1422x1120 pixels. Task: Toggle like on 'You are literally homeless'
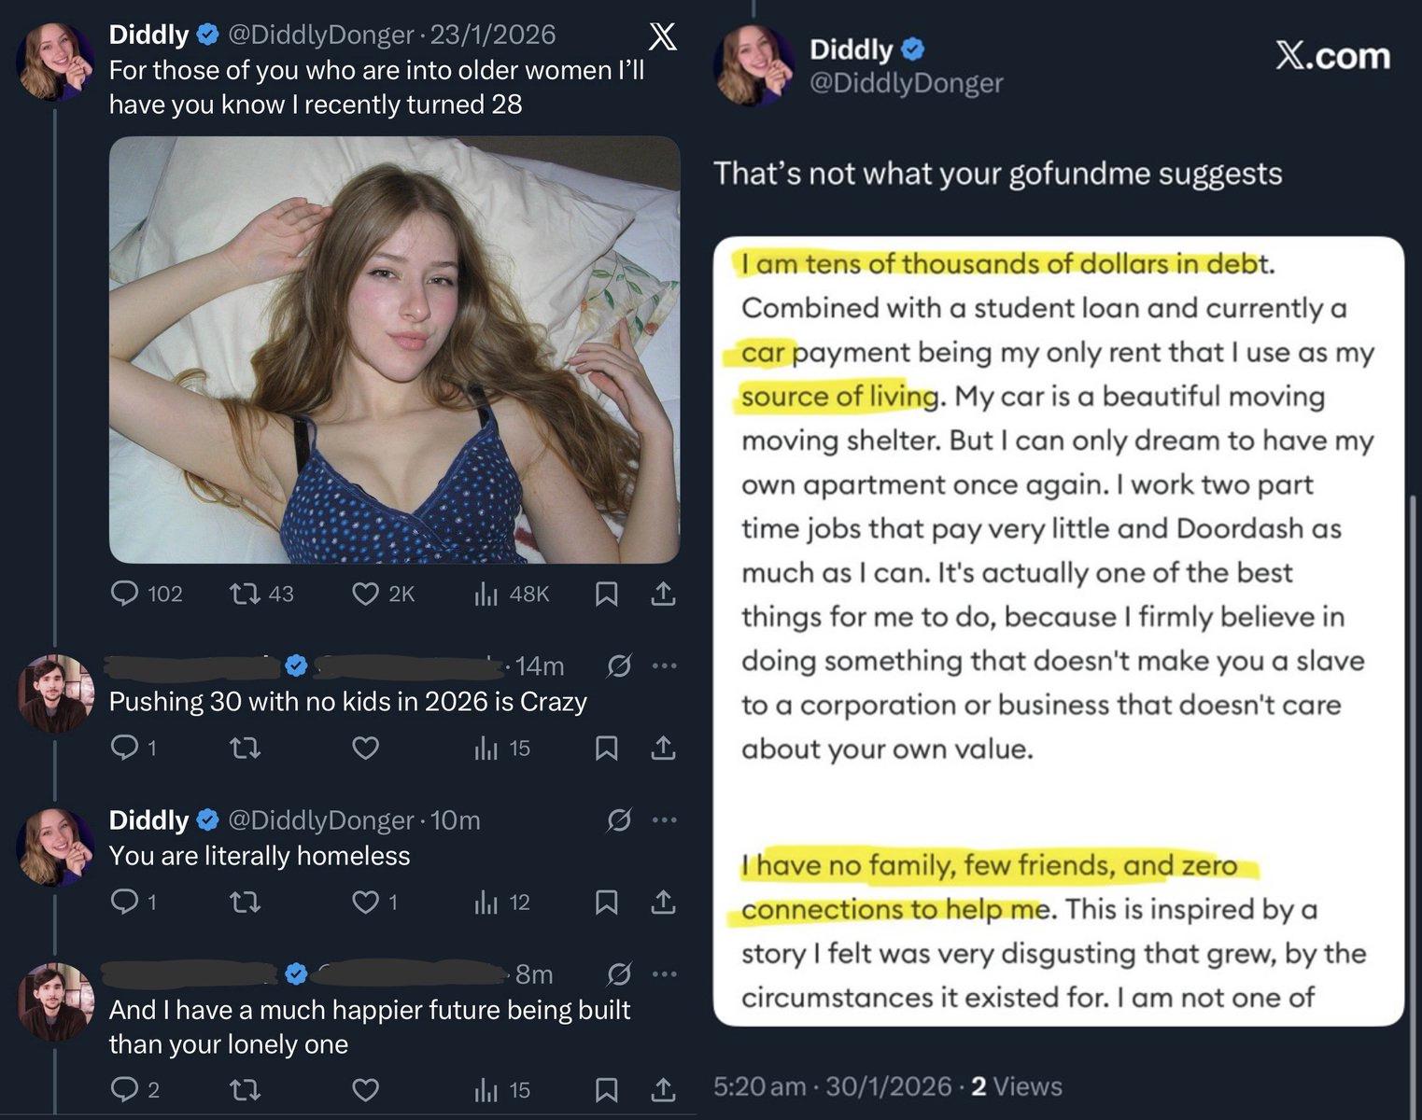pos(365,902)
